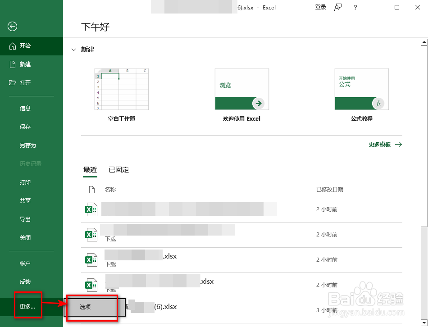Click the green arrow on 浏览 template
The width and height of the screenshot is (428, 327).
[x=258, y=103]
